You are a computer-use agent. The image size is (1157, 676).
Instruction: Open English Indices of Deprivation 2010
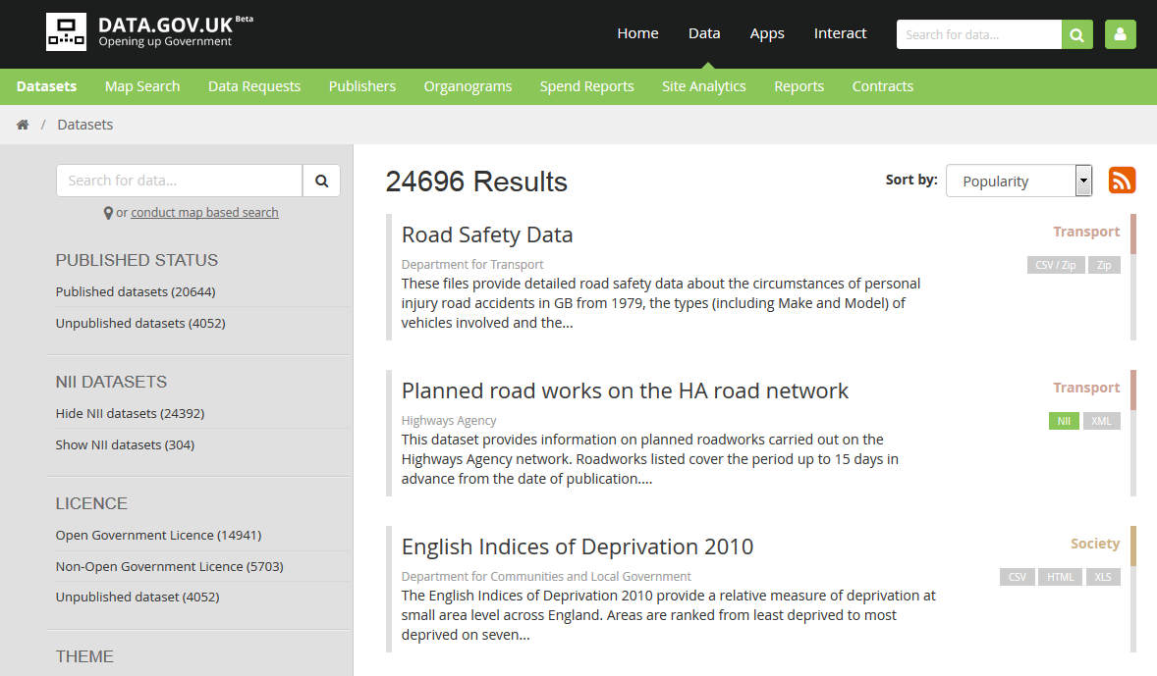577,547
